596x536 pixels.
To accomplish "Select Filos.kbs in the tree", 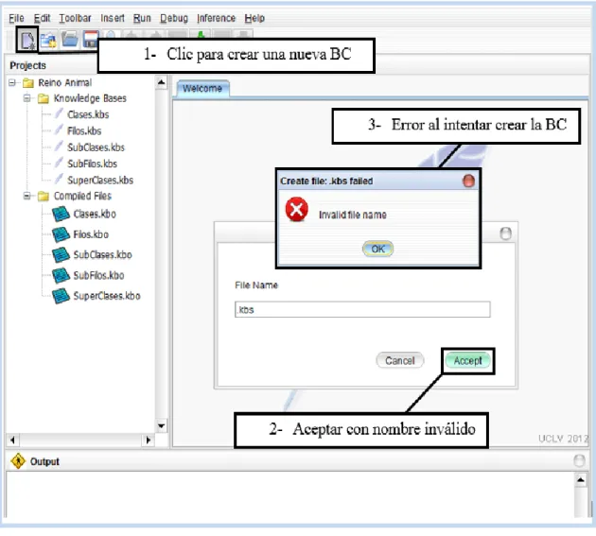I will coord(84,130).
